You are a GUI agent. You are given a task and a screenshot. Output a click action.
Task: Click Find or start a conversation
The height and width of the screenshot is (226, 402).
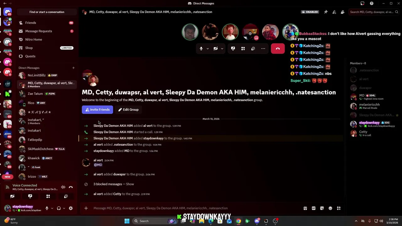coord(47,12)
